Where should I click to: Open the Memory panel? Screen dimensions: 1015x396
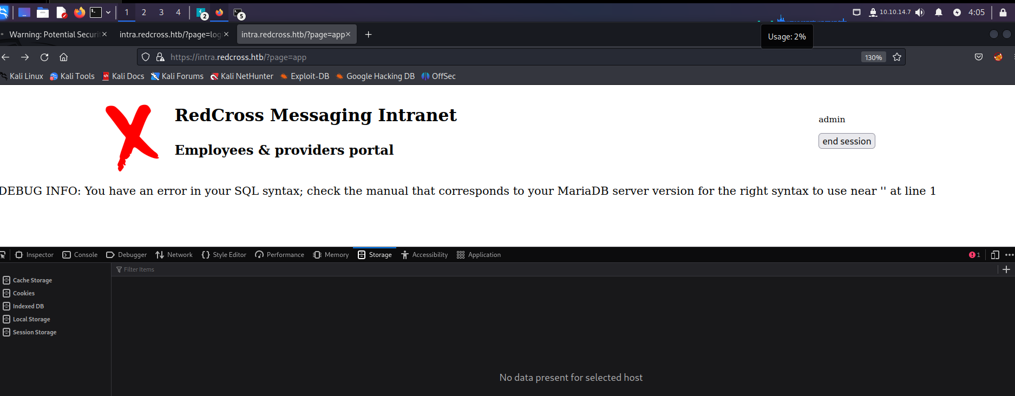pyautogui.click(x=331, y=255)
